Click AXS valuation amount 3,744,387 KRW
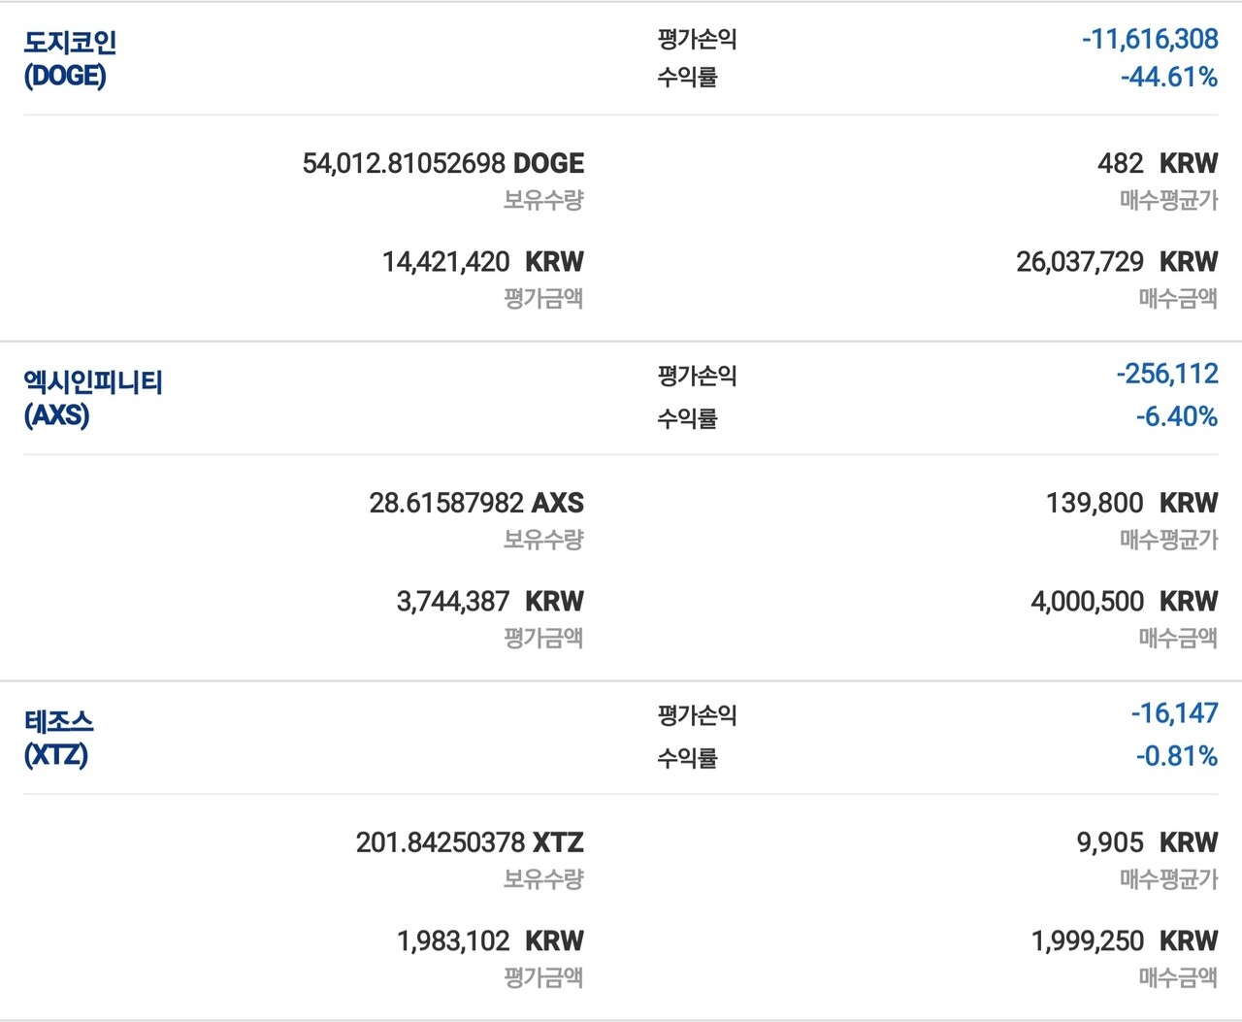The image size is (1242, 1022). 490,602
